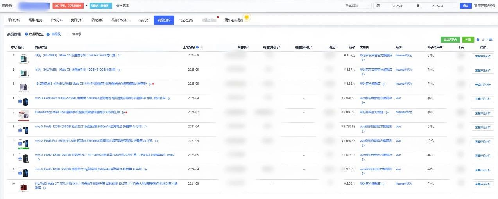Click 查看评论分析 button in row 1
This screenshot has height=199, width=498.
click(483, 56)
